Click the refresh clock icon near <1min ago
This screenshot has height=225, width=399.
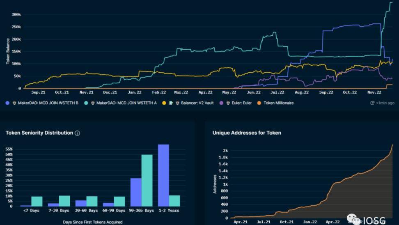pos(372,103)
